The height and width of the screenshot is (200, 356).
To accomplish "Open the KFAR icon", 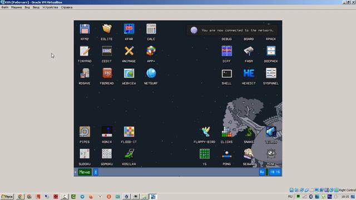I will tap(129, 29).
